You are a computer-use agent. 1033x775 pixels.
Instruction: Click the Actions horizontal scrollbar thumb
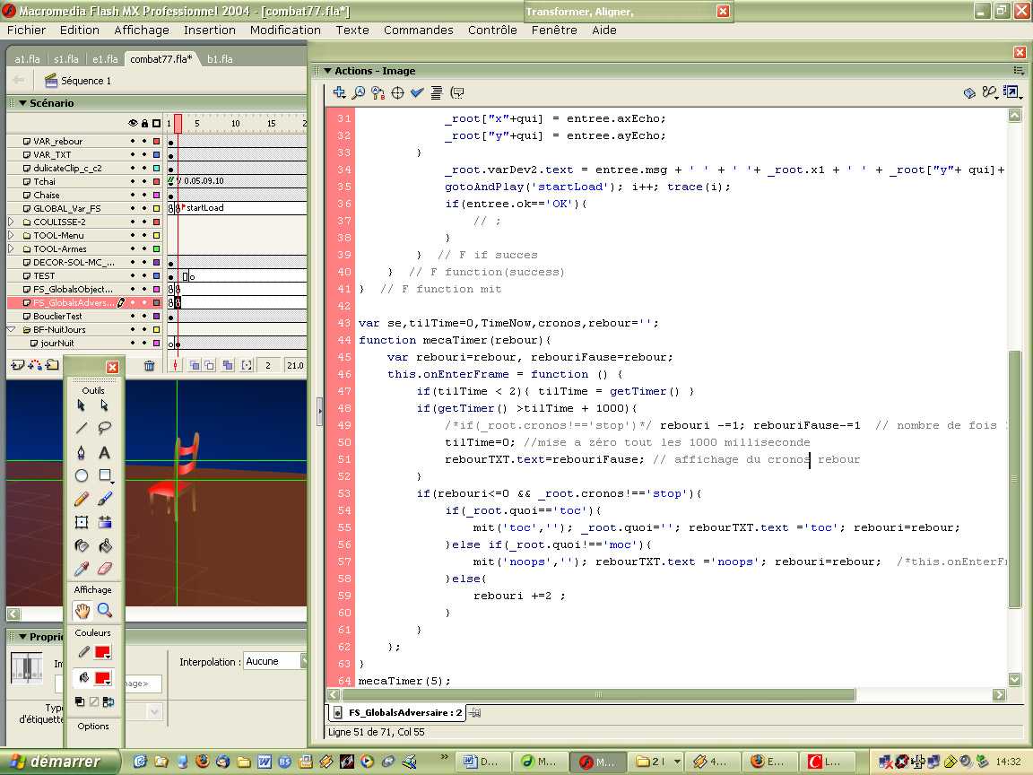point(598,694)
